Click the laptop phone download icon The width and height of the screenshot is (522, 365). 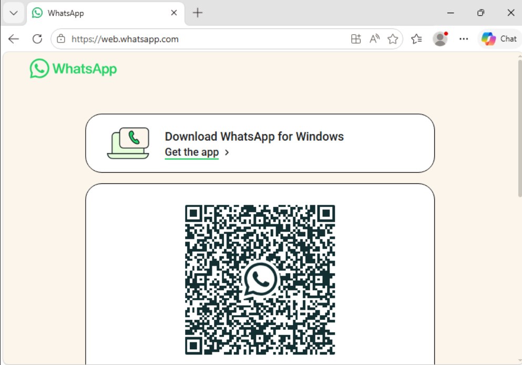pos(128,143)
